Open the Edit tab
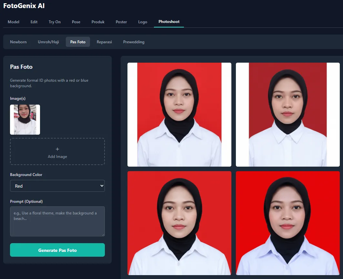Image resolution: width=343 pixels, height=279 pixels. pyautogui.click(x=34, y=22)
